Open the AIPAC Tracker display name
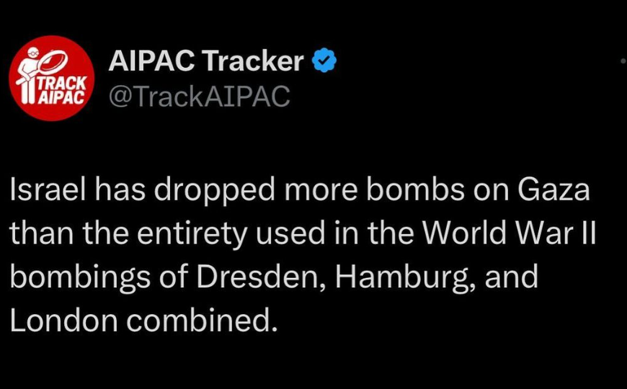Image resolution: width=627 pixels, height=389 pixels. 205,62
